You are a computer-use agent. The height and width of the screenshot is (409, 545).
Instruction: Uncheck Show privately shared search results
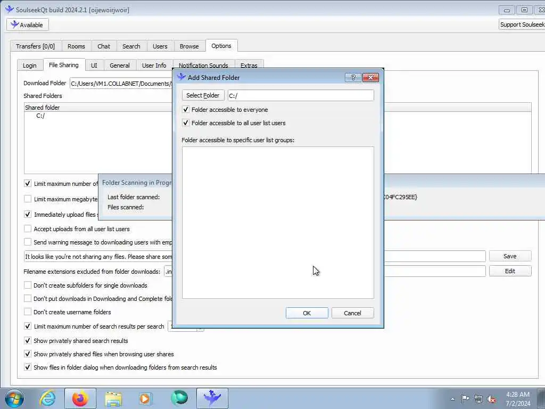[x=28, y=340]
